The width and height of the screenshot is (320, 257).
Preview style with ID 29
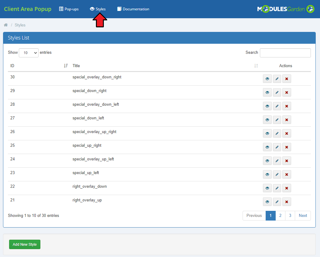(267, 92)
